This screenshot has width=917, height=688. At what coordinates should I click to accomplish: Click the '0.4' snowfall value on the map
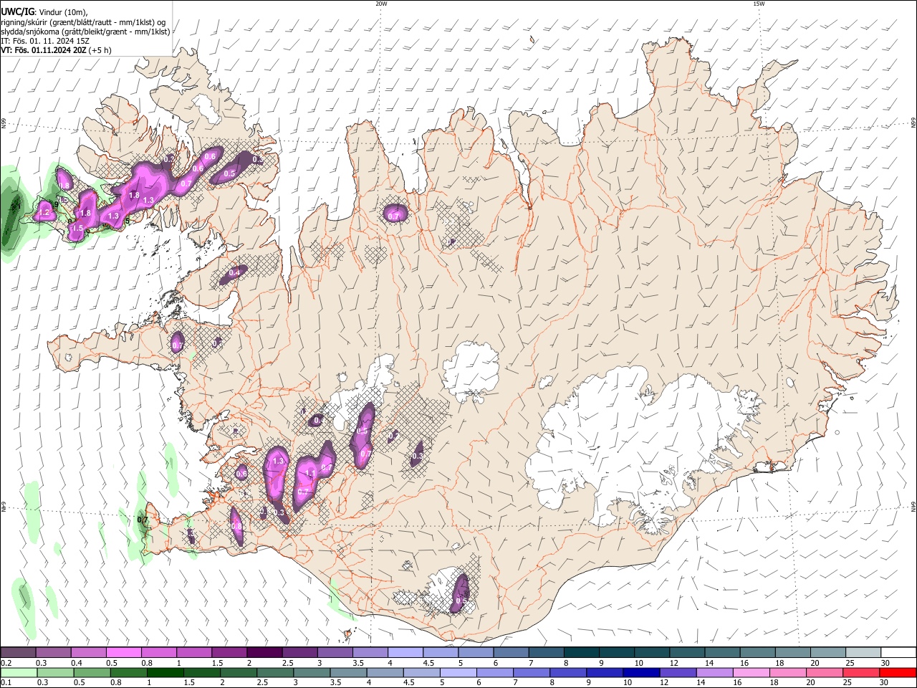[234, 273]
